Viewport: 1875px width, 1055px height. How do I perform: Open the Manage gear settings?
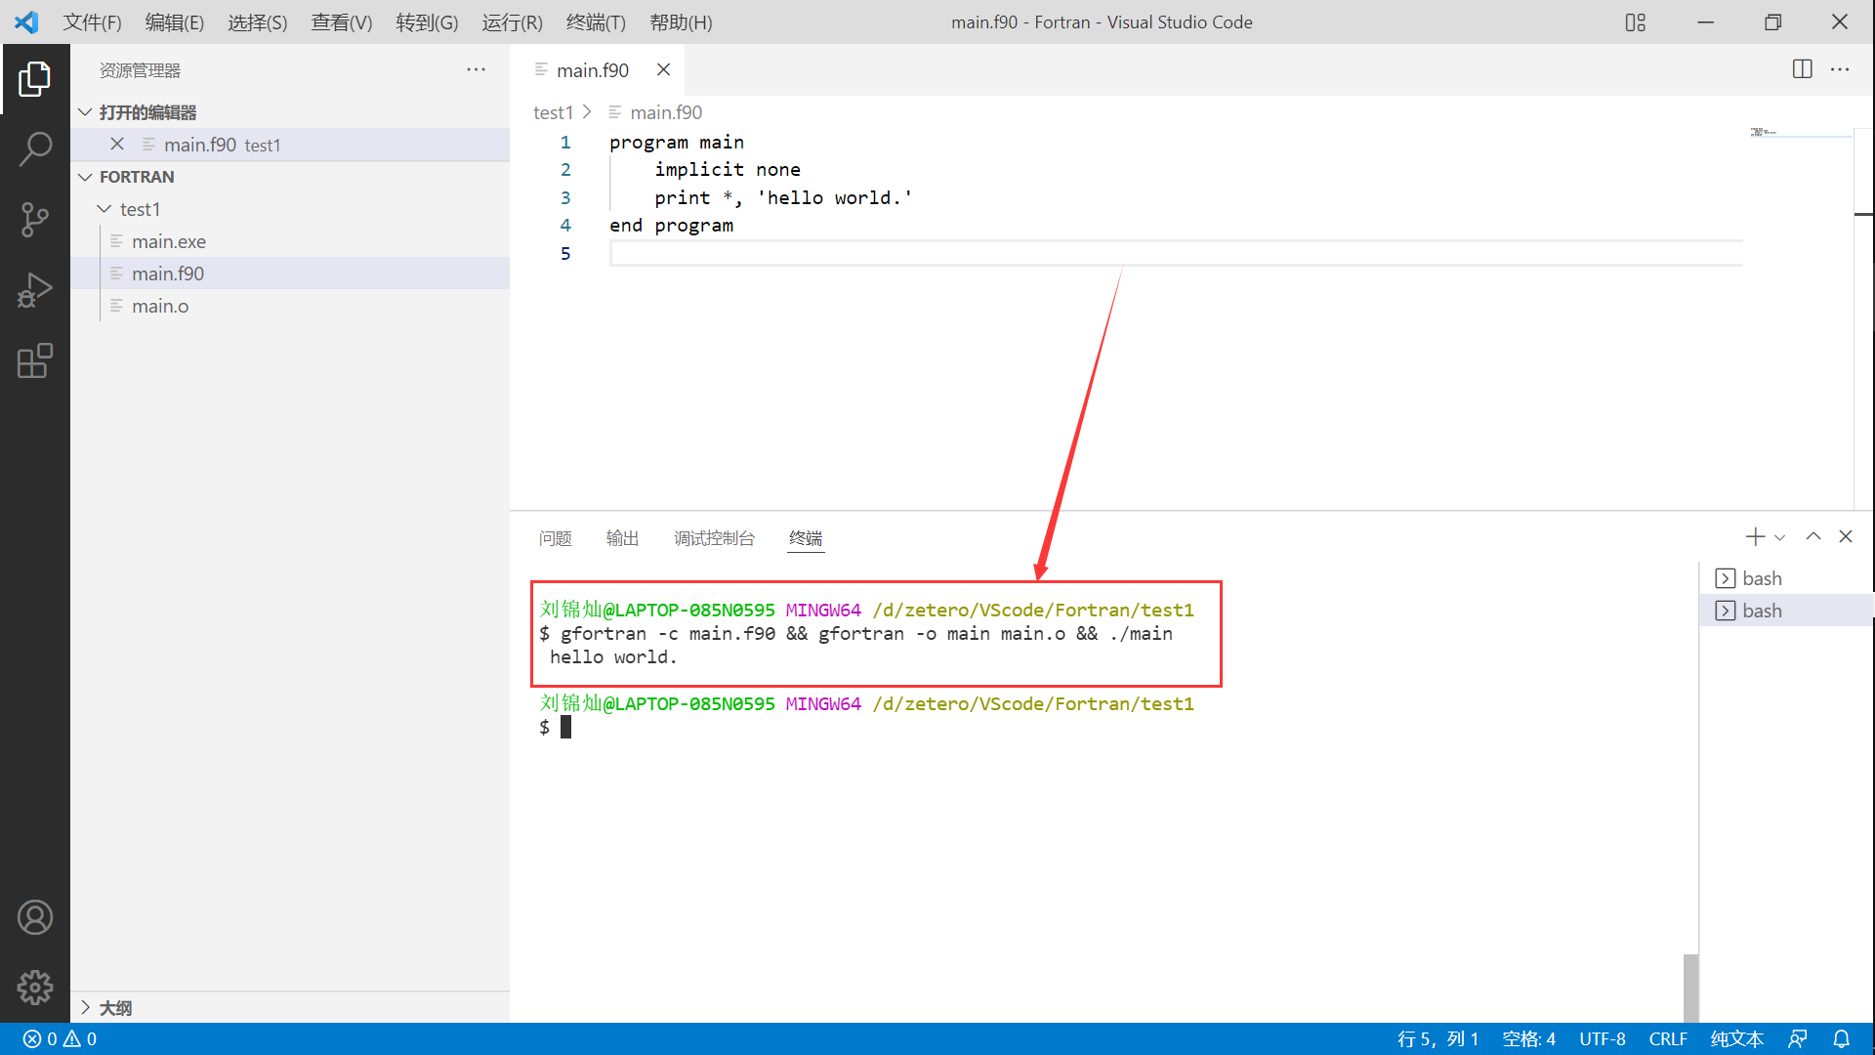[x=35, y=988]
